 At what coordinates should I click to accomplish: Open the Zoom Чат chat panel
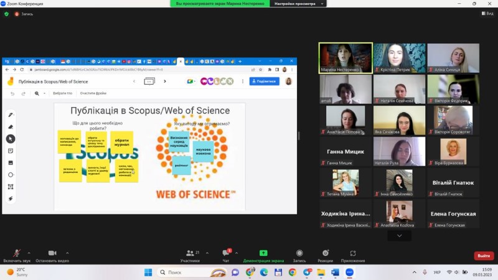[226, 256]
